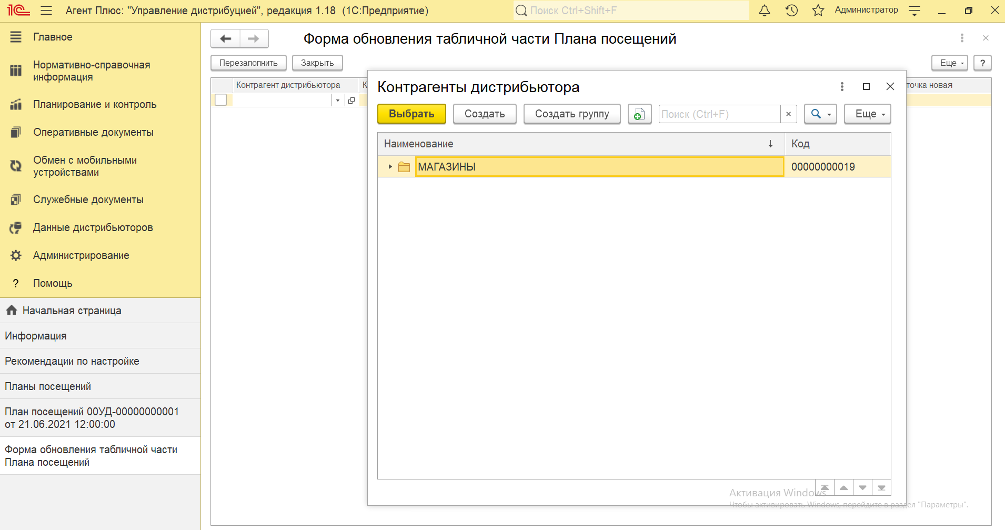Clear the search field with X

pyautogui.click(x=788, y=114)
